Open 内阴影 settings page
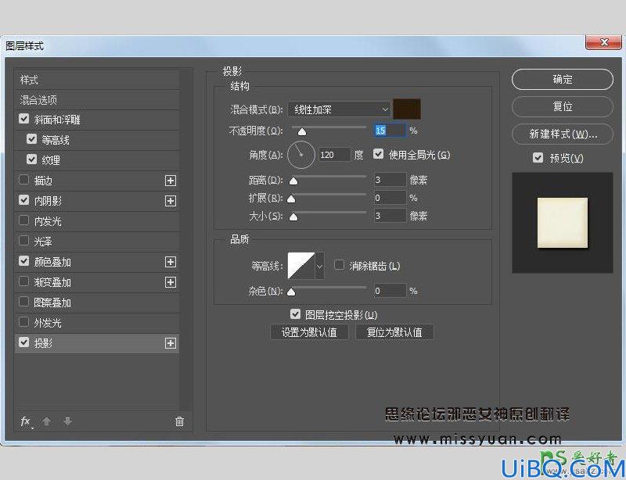 [x=48, y=201]
